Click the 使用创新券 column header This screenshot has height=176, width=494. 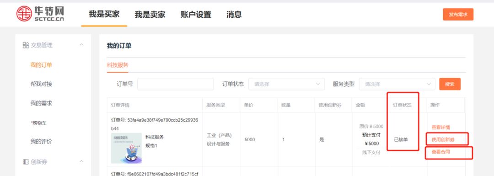[x=330, y=105]
